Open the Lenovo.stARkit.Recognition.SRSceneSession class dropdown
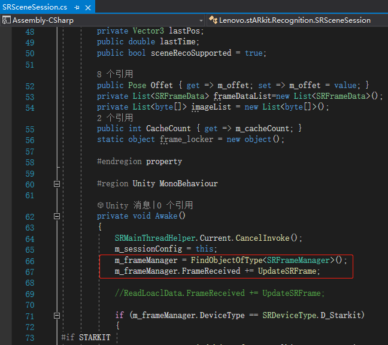Image resolution: width=388 pixels, height=345 pixels. click(295, 20)
